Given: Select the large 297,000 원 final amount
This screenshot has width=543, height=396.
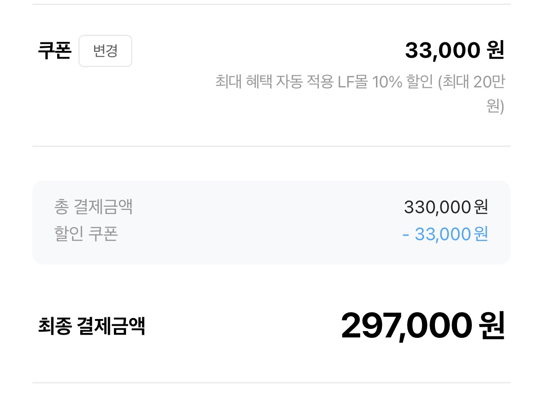Looking at the screenshot, I should point(422,325).
